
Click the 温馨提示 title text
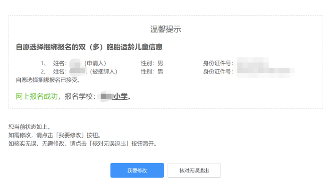point(166,29)
